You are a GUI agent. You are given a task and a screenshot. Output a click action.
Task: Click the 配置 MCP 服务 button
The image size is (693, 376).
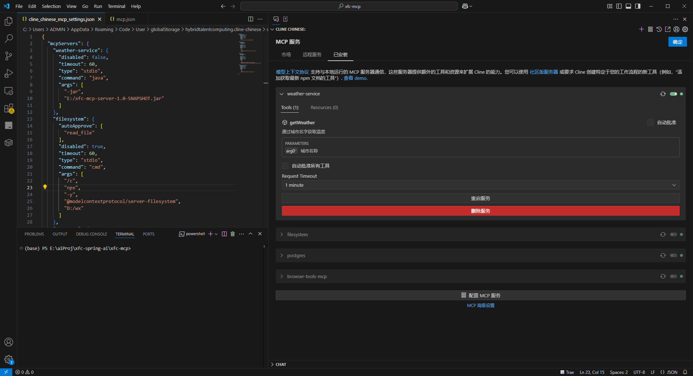tap(480, 295)
